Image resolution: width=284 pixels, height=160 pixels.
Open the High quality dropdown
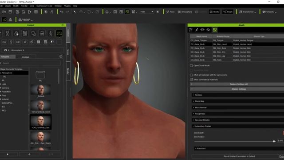tap(146, 12)
